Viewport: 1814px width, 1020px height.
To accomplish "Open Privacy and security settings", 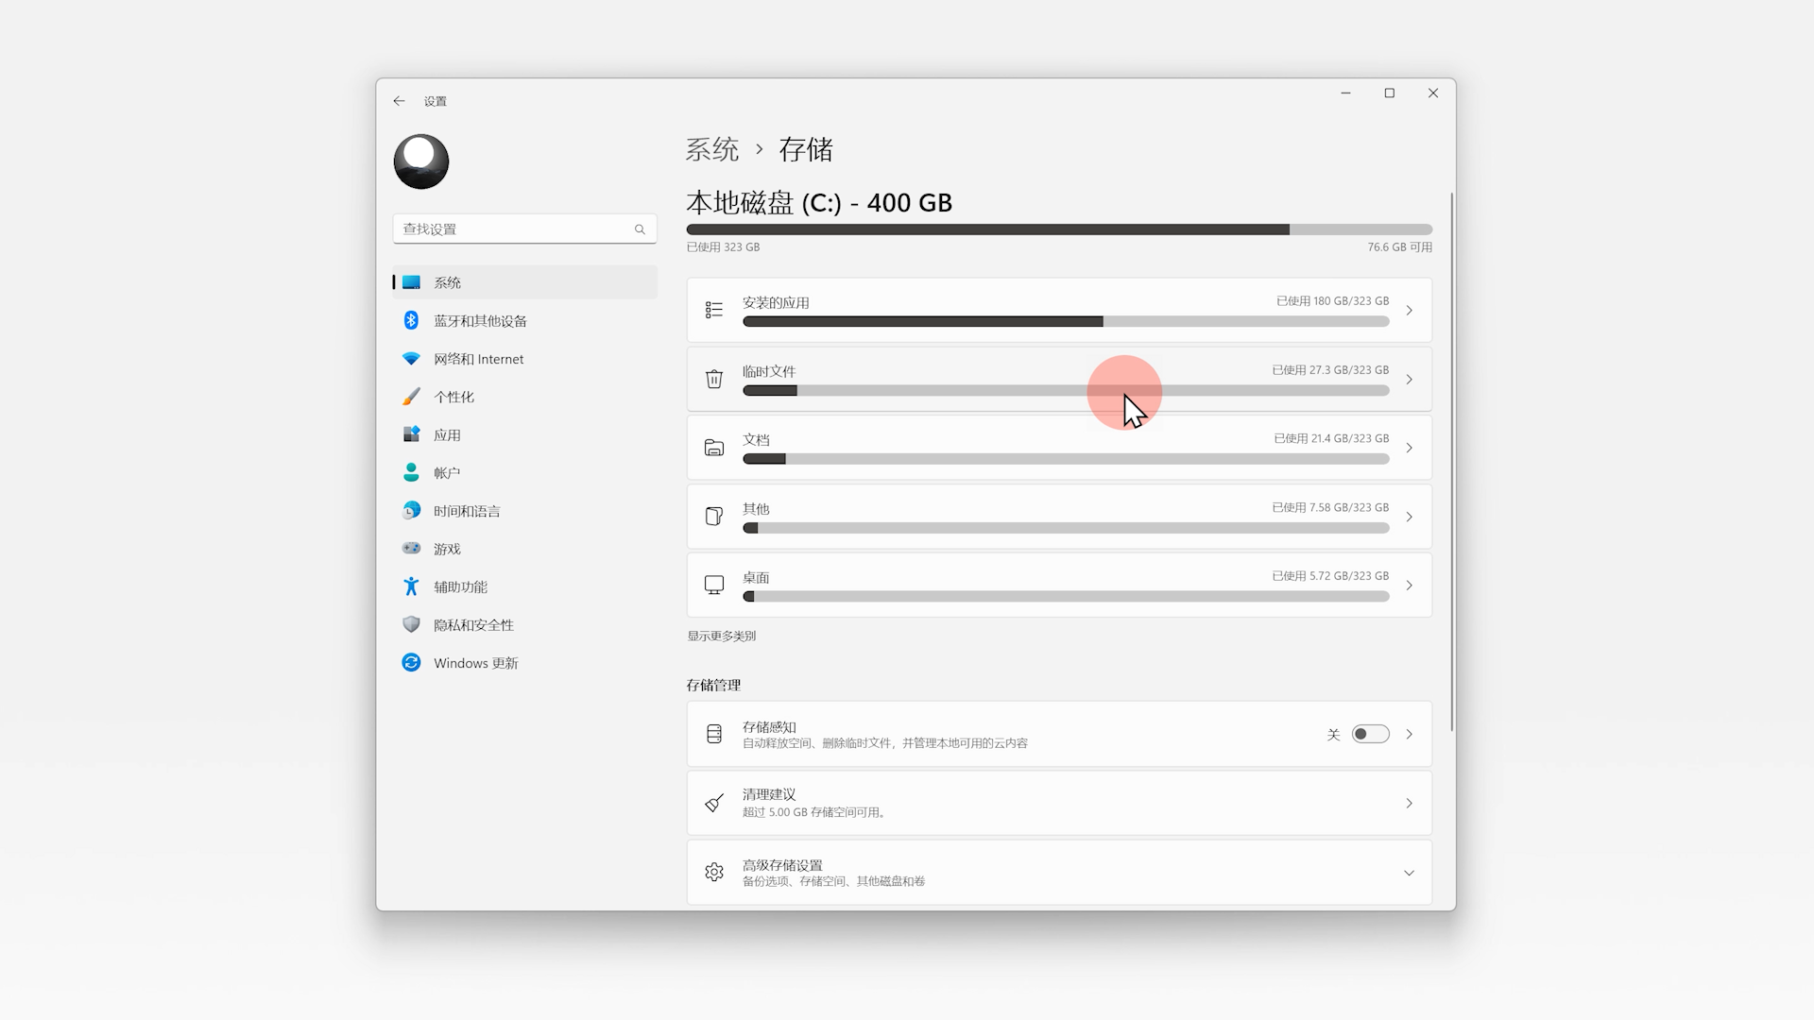I will click(473, 625).
